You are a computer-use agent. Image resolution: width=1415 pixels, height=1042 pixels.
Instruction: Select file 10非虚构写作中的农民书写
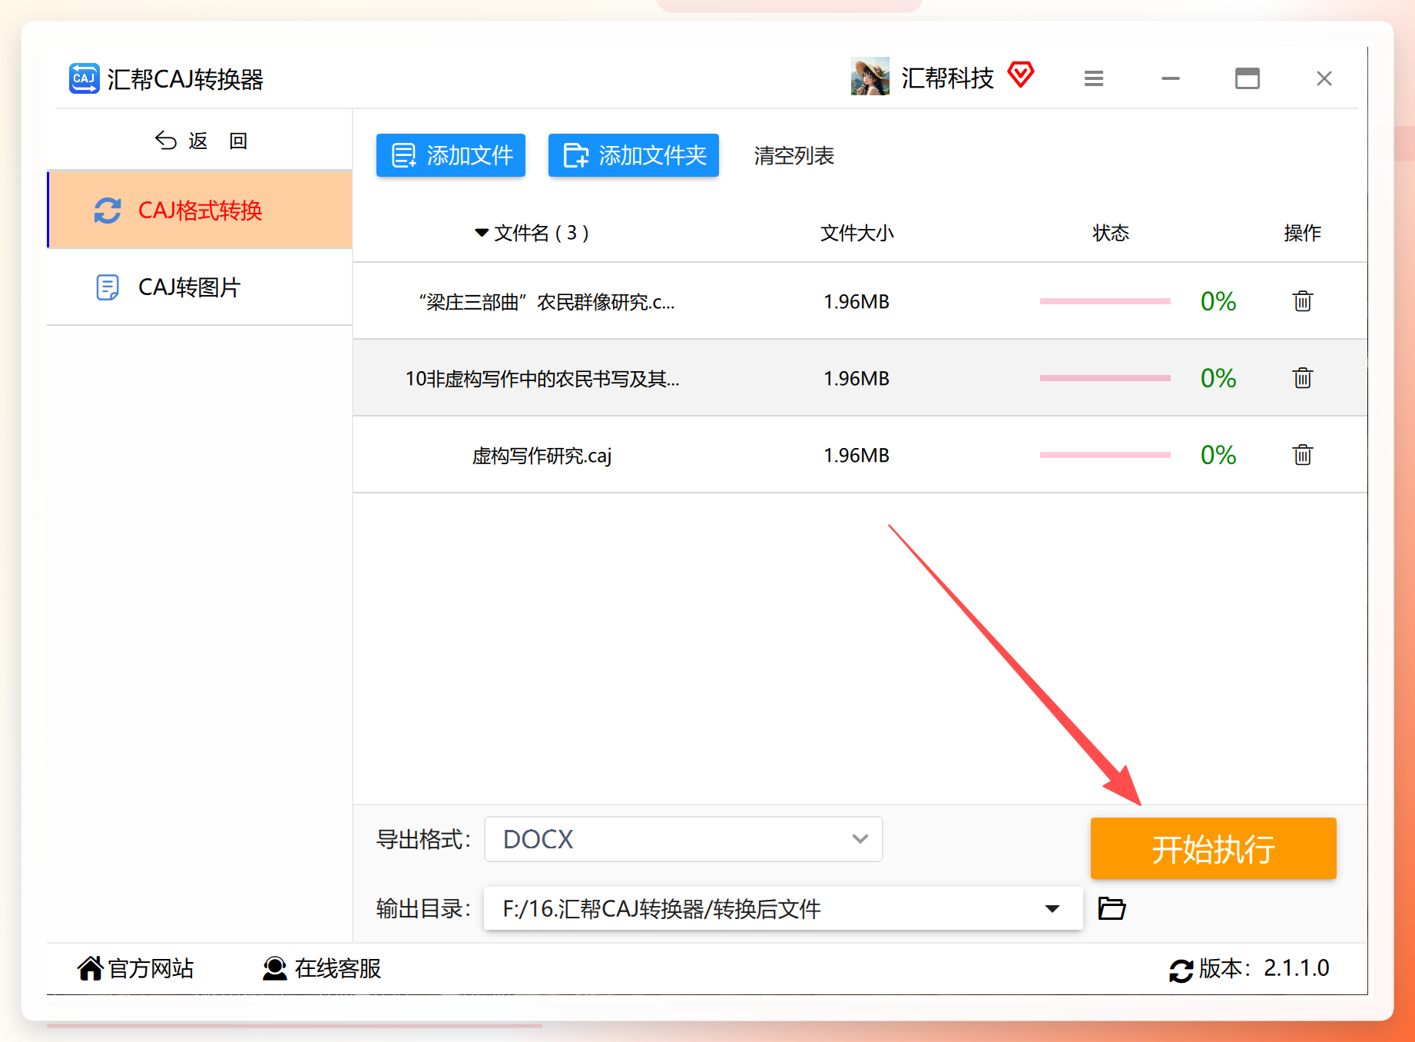click(x=542, y=379)
